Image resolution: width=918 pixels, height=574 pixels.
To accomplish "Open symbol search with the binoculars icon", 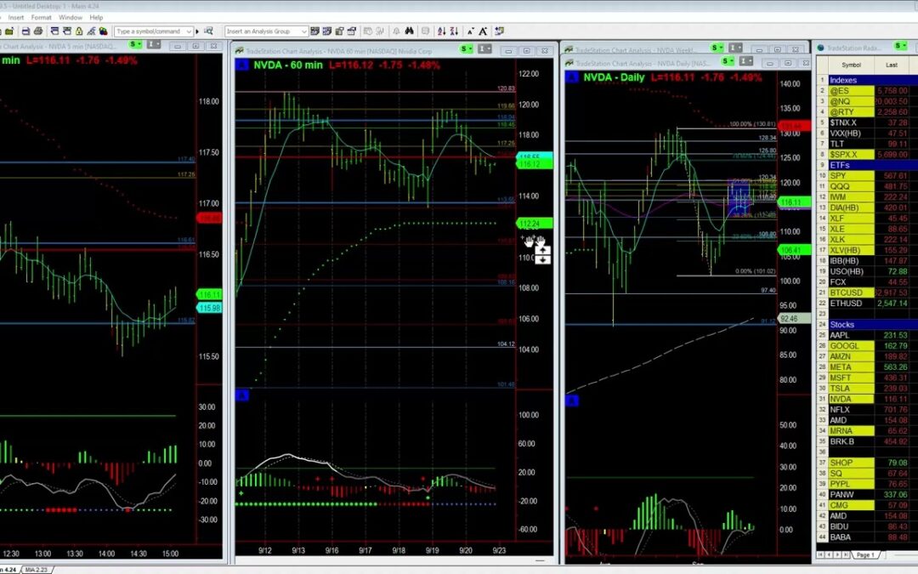I will (410, 31).
